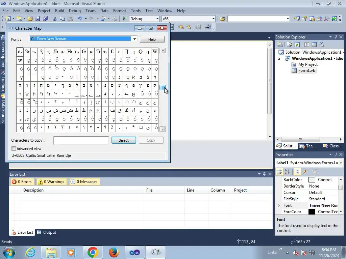Toggle the 0 Warnings filter button
This screenshot has height=259, width=346.
[x=51, y=182]
